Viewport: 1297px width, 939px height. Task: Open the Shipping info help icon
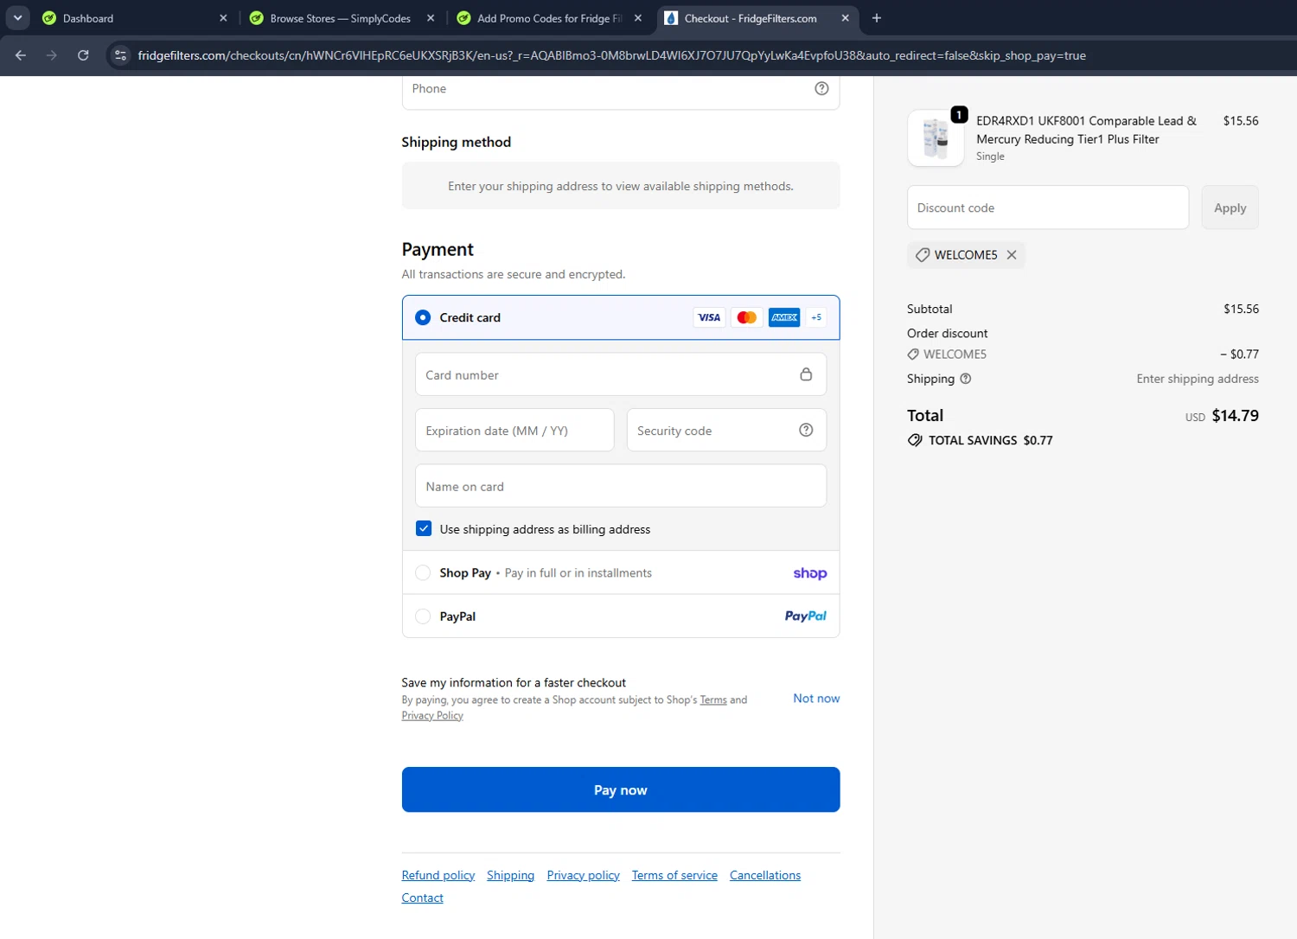click(x=966, y=379)
